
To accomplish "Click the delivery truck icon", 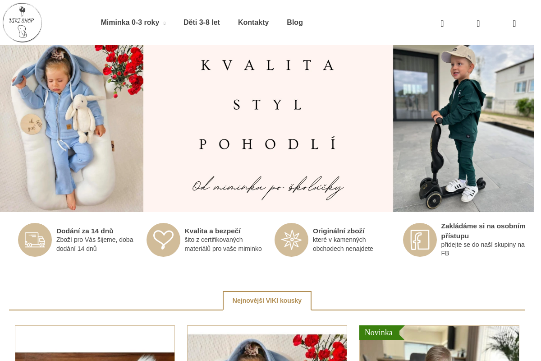I will (x=35, y=240).
